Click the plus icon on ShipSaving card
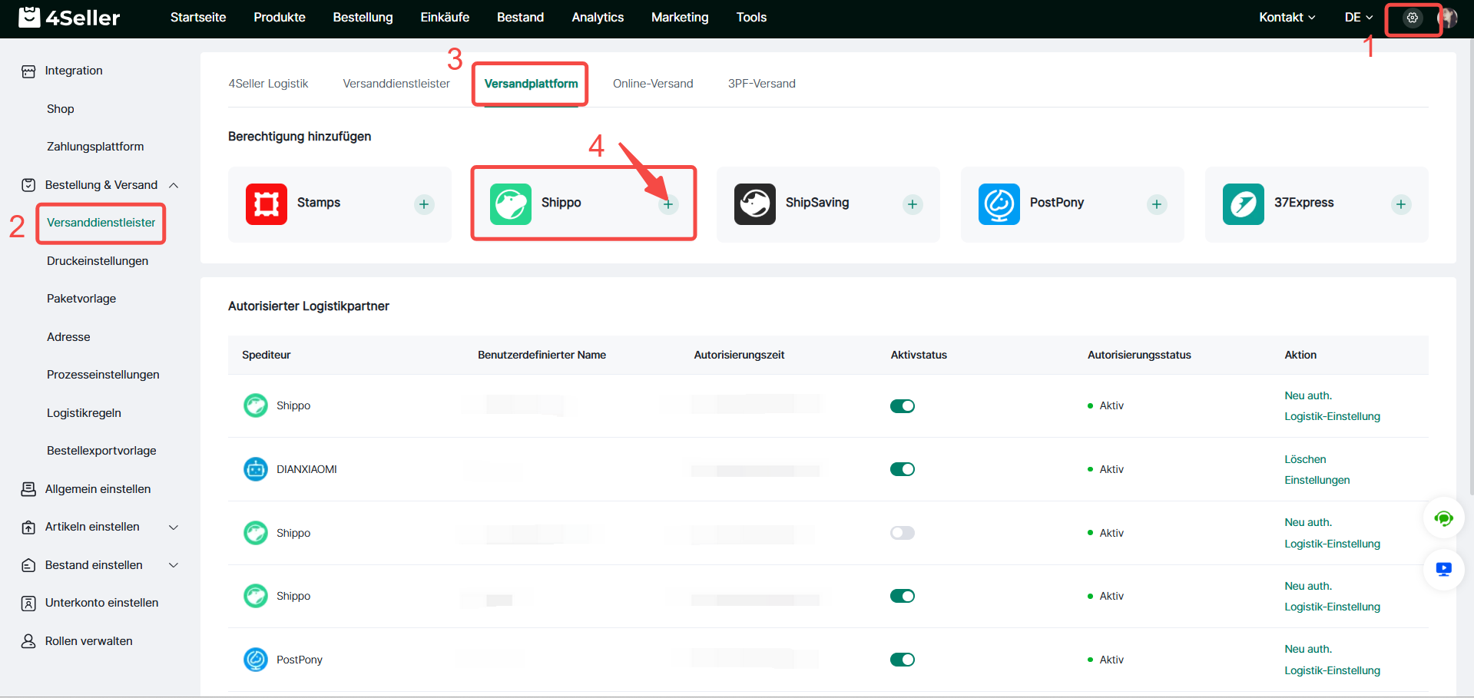1474x698 pixels. point(913,204)
